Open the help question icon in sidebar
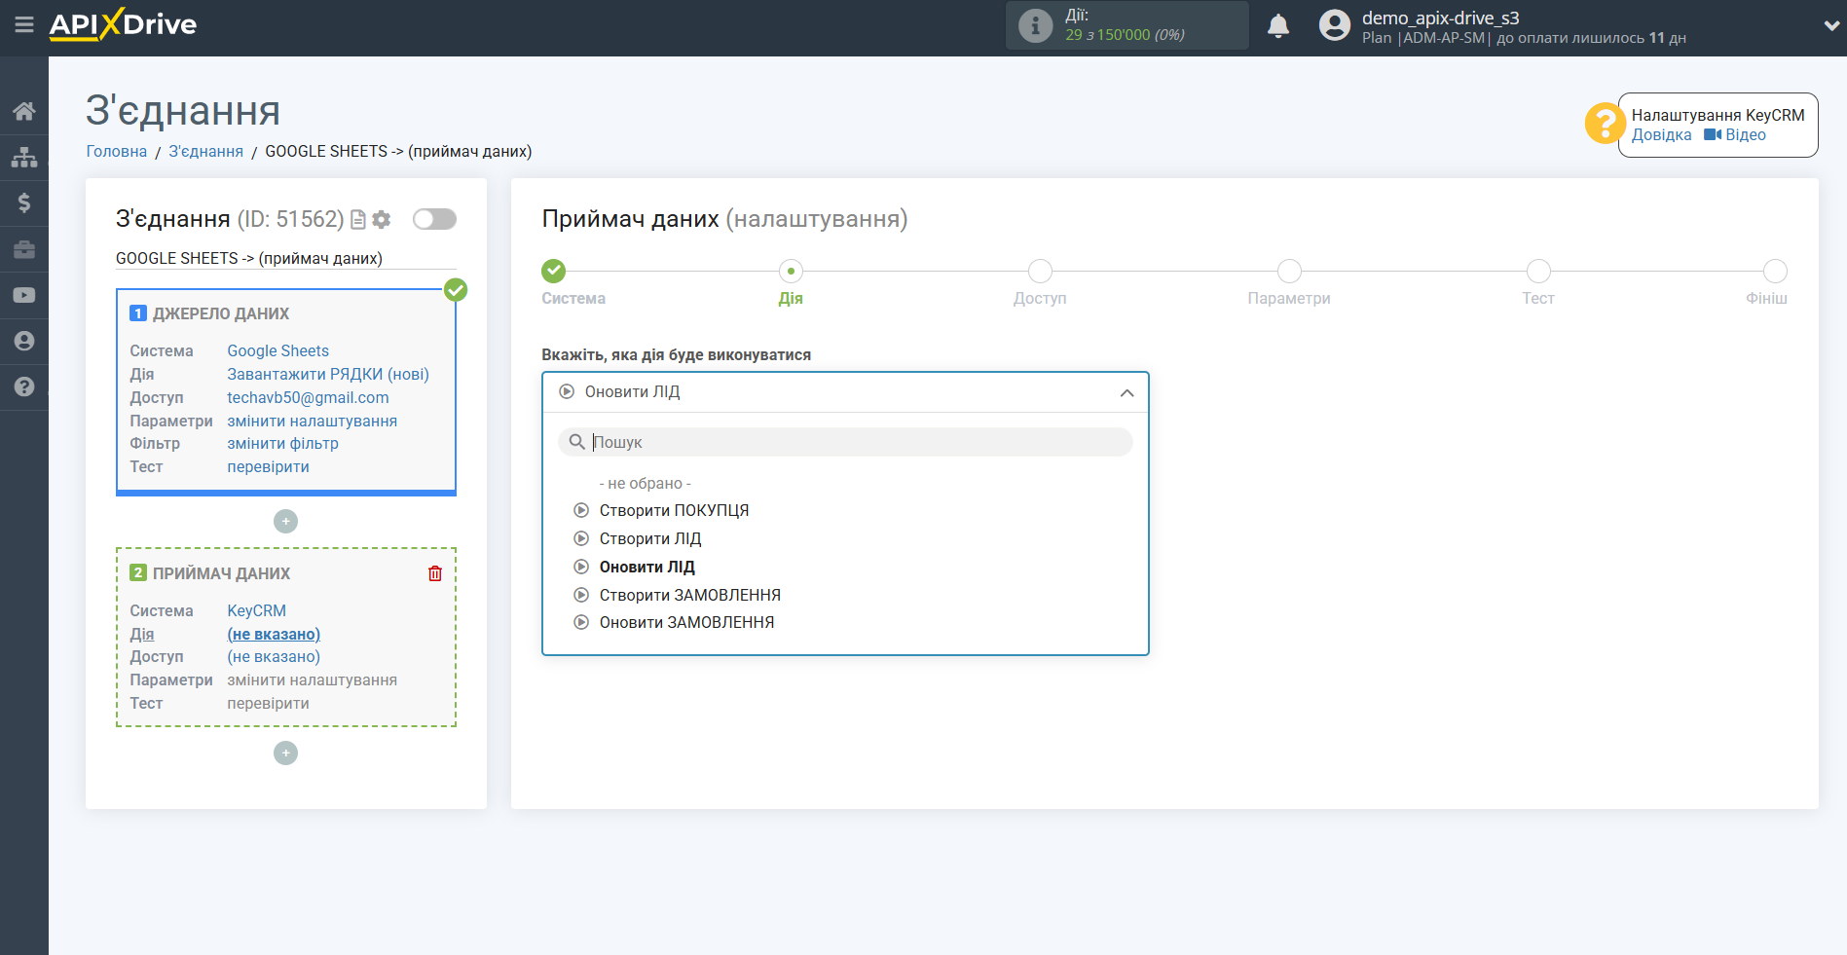 pos(24,386)
